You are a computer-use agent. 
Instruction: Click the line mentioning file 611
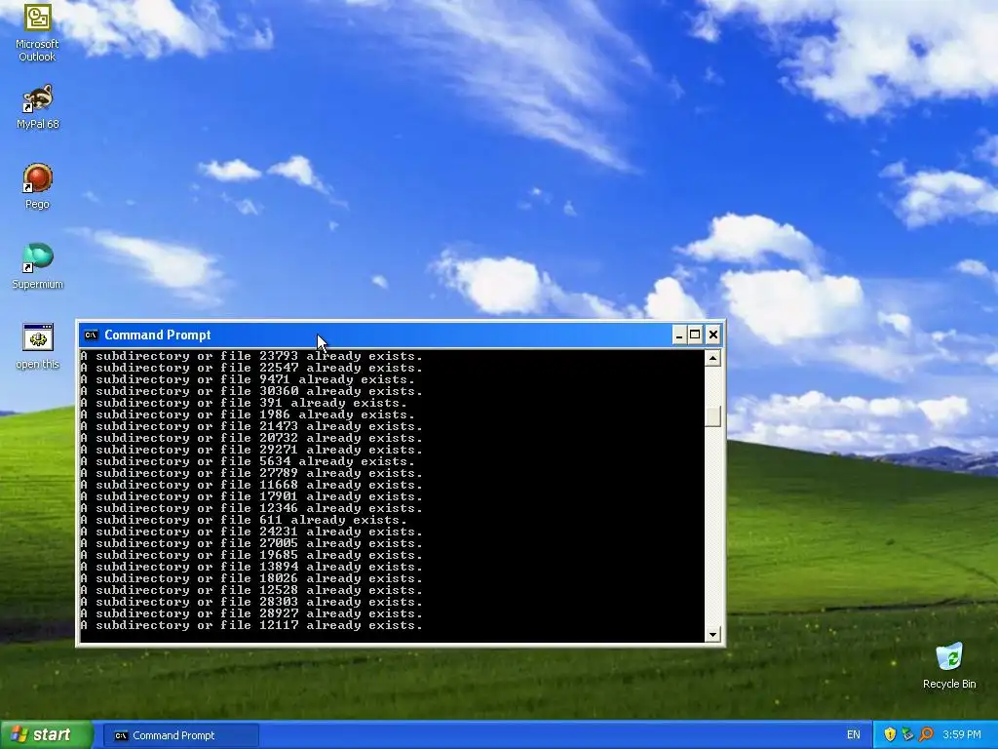pyautogui.click(x=244, y=520)
